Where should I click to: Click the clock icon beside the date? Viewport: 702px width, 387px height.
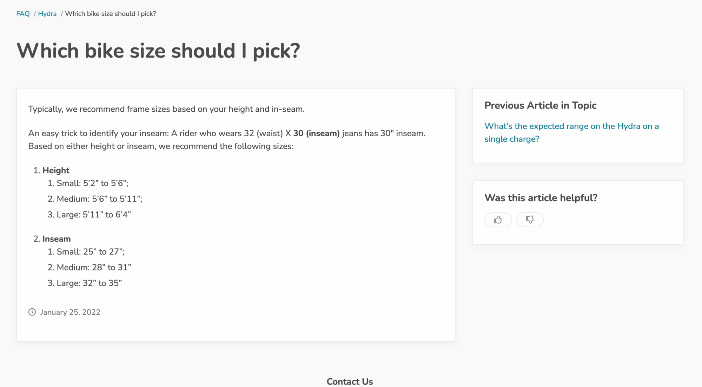pyautogui.click(x=32, y=312)
